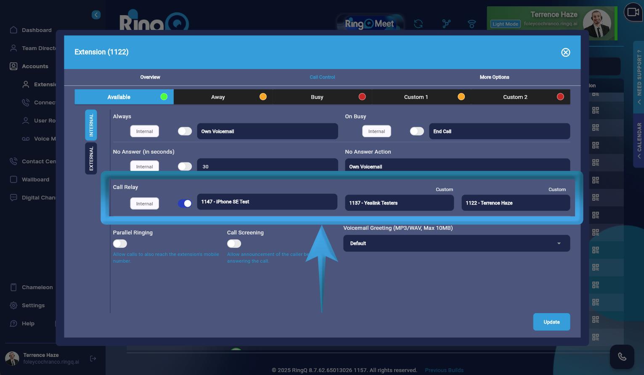Open the 1137 - Yealink Testers Custom selector

click(399, 203)
